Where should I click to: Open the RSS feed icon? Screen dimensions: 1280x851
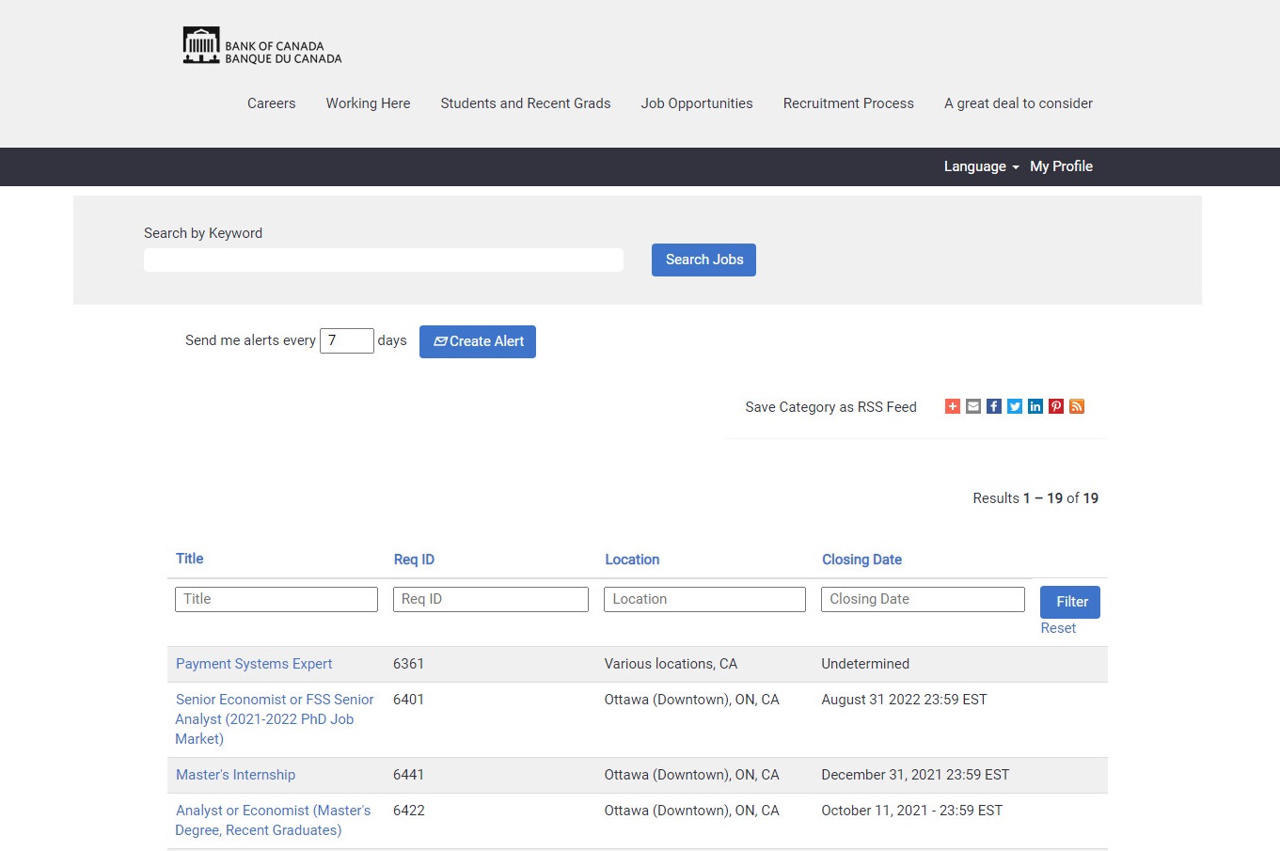tap(1077, 406)
